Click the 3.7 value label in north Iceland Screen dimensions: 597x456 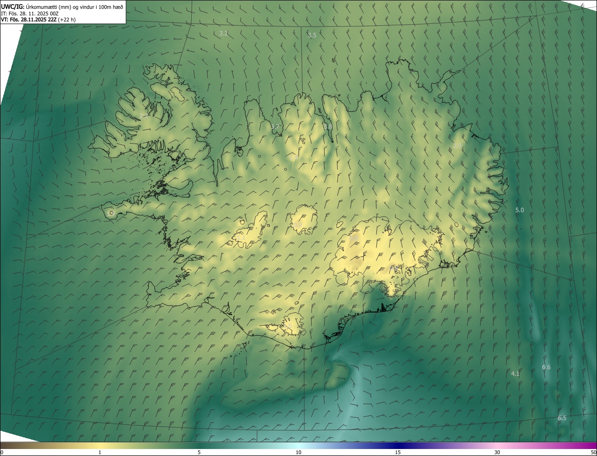275,126
